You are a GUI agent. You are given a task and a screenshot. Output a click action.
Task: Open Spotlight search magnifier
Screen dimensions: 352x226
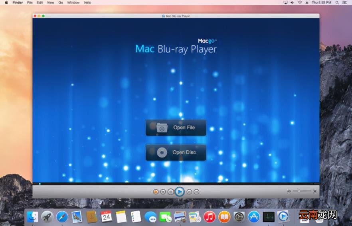tap(337, 2)
